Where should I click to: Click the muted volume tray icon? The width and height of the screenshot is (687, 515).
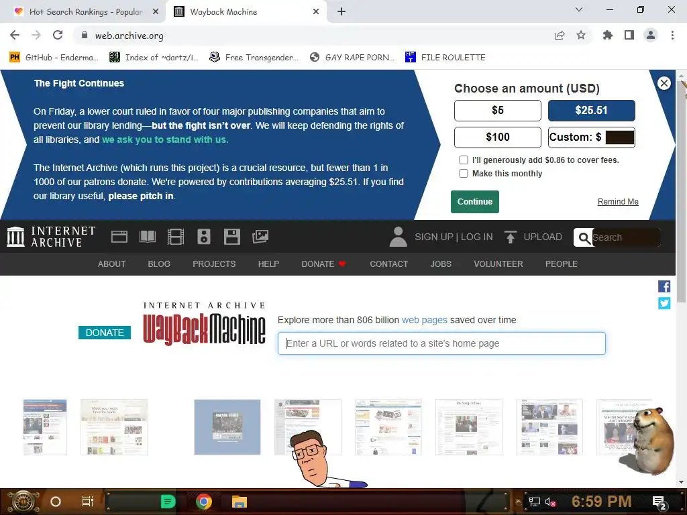pyautogui.click(x=550, y=502)
